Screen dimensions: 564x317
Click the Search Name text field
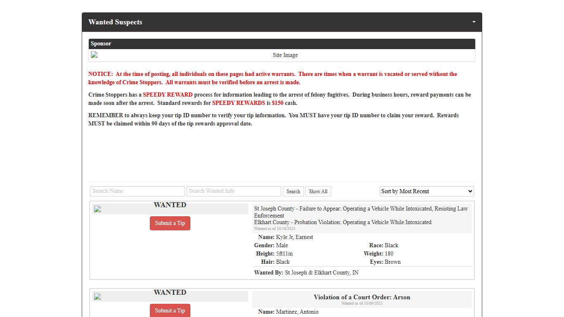137,191
